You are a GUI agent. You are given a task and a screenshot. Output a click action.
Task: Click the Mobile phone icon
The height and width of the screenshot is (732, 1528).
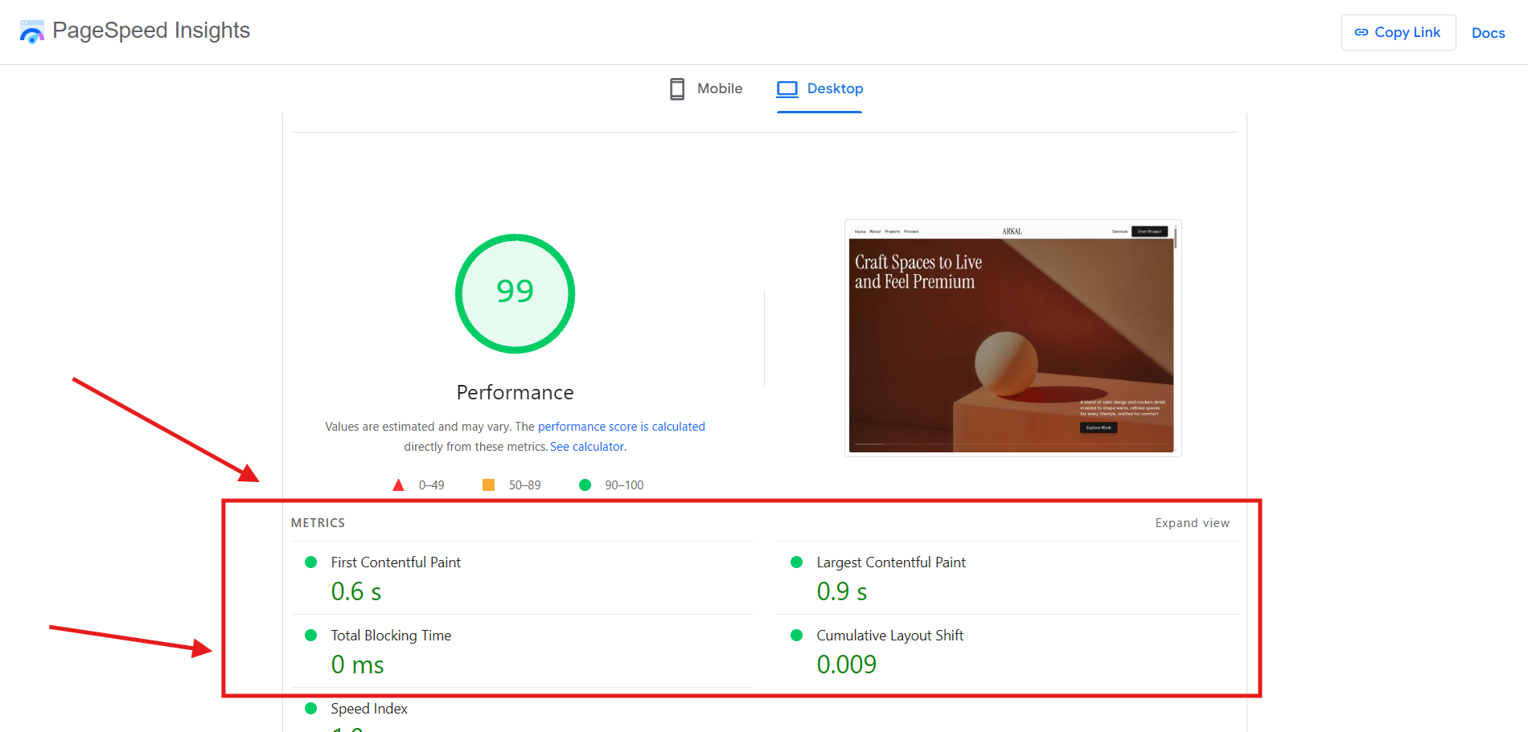click(x=677, y=88)
